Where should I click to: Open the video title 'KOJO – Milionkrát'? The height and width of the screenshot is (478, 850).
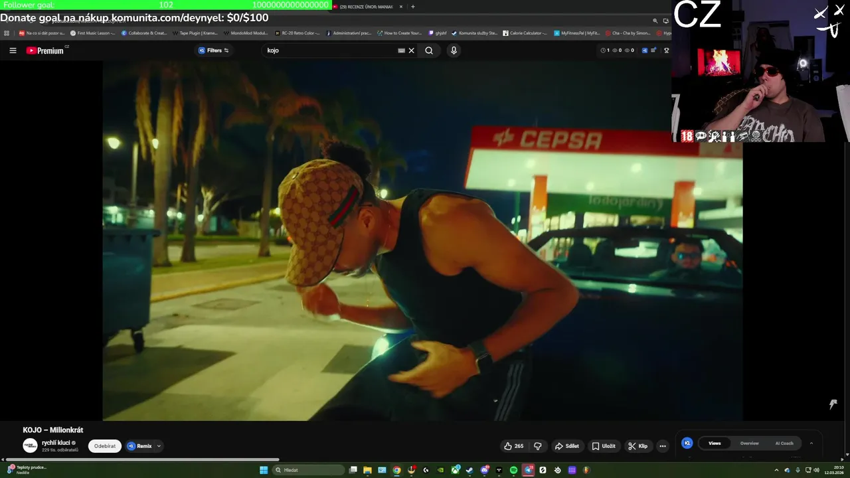point(53,430)
